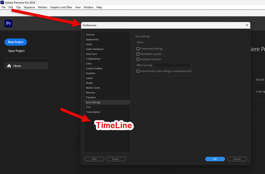
Task: Select Transcription category
Action: click(107, 112)
